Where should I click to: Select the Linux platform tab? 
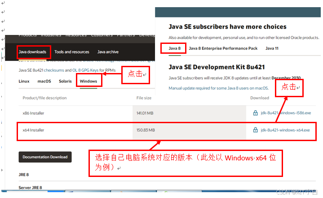click(x=24, y=81)
